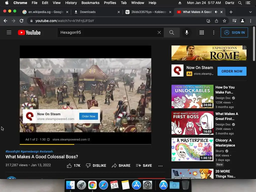Screen dimensions: 256x192
Task: Open Chicory: A Masterpiece thumbnail
Action: click(192, 149)
